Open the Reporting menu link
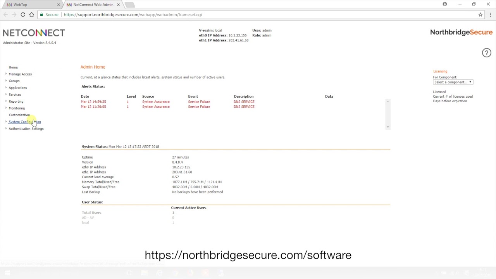 coord(16,102)
